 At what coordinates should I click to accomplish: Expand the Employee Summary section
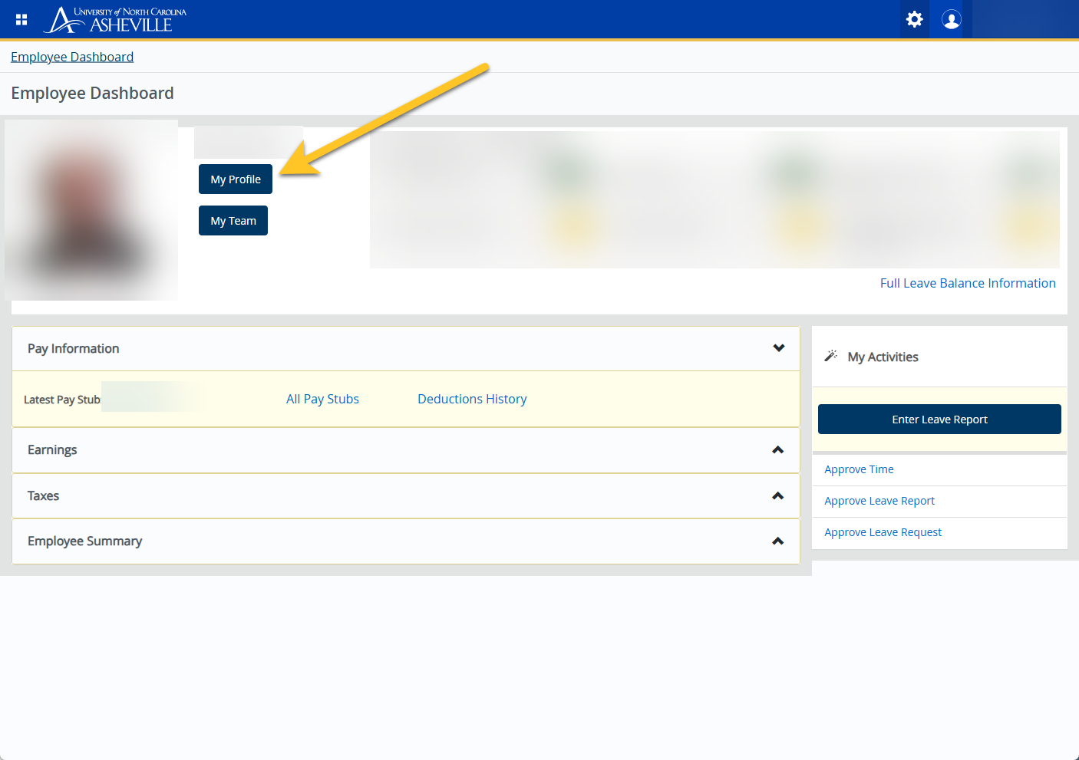click(x=777, y=541)
